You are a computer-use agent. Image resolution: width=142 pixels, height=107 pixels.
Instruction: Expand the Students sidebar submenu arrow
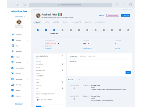tap(27, 40)
